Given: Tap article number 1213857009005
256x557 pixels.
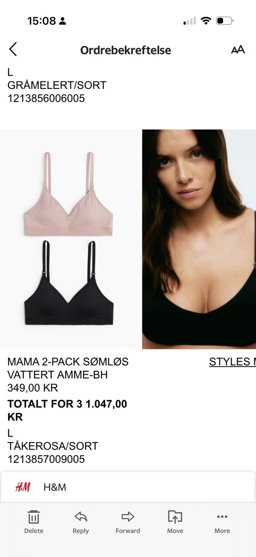Looking at the screenshot, I should point(46,459).
